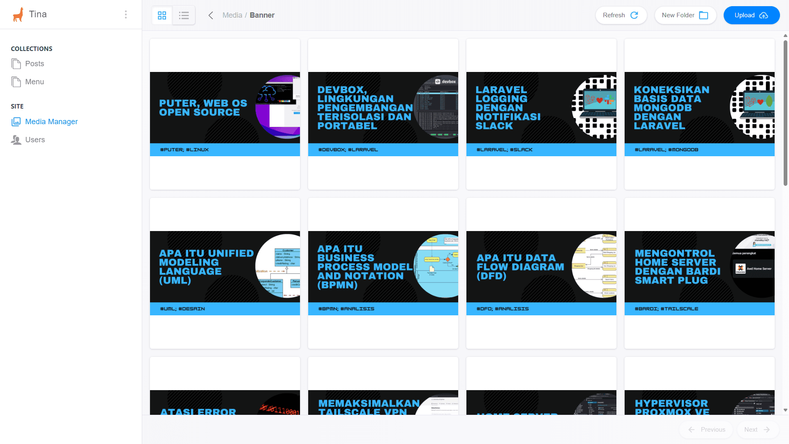This screenshot has height=444, width=789.
Task: Open the PUTER Web OS banner thumbnail
Action: (225, 113)
